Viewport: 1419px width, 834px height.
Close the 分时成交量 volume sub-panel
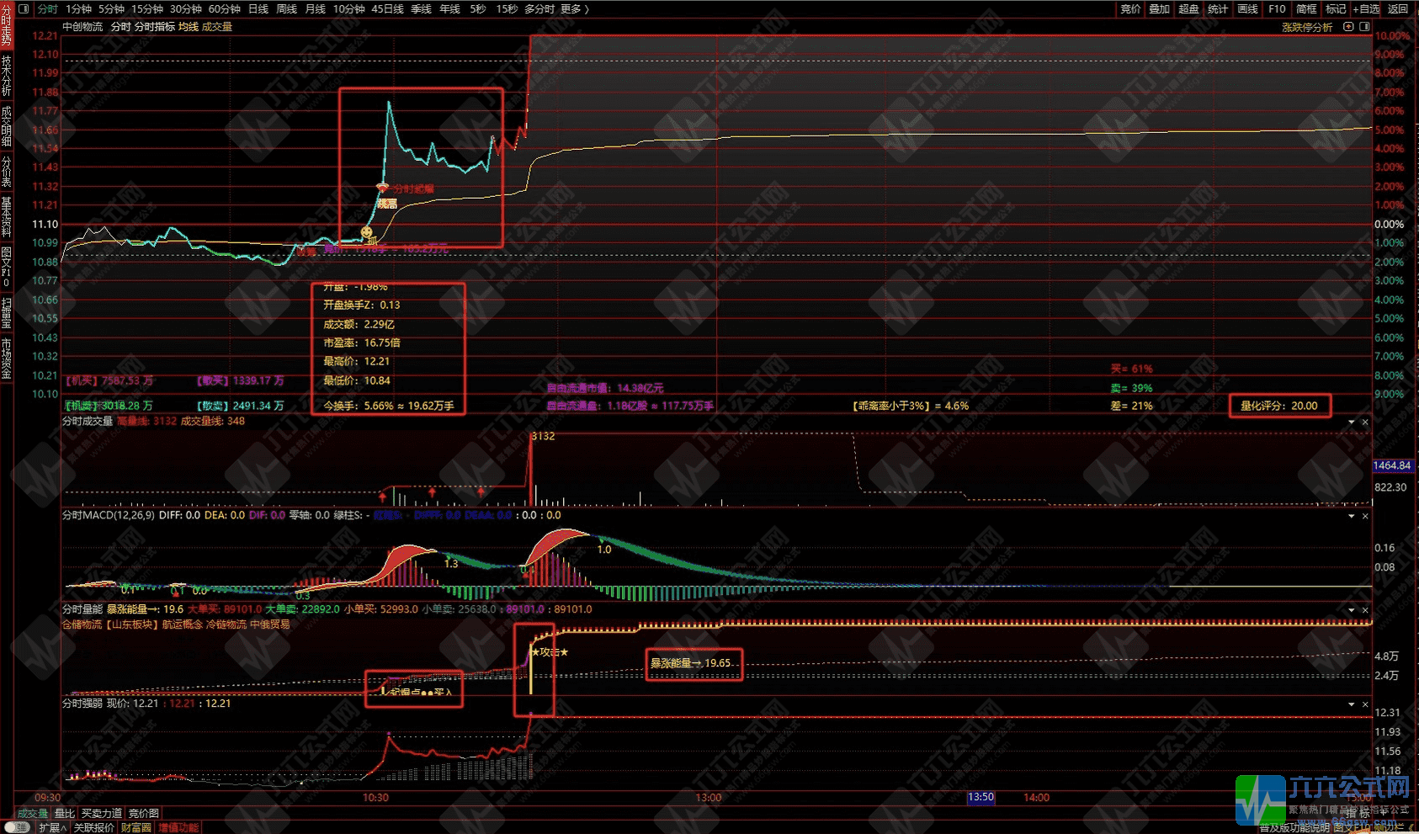pos(1365,422)
